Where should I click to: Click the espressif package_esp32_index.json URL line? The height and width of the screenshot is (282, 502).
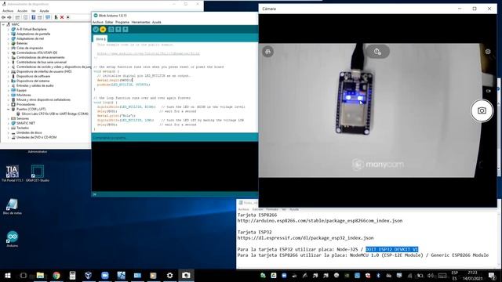pos(305,238)
